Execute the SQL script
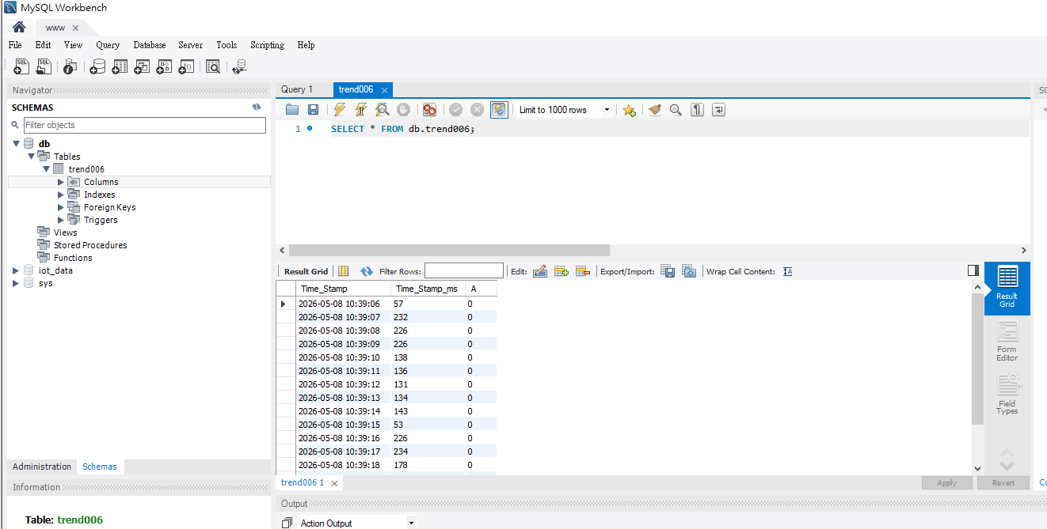The width and height of the screenshot is (1047, 529). pos(339,110)
